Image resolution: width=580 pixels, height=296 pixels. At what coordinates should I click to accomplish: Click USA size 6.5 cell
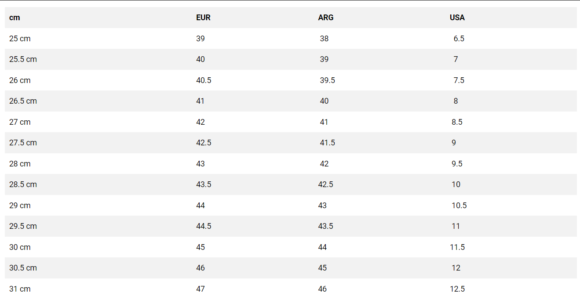(x=459, y=39)
